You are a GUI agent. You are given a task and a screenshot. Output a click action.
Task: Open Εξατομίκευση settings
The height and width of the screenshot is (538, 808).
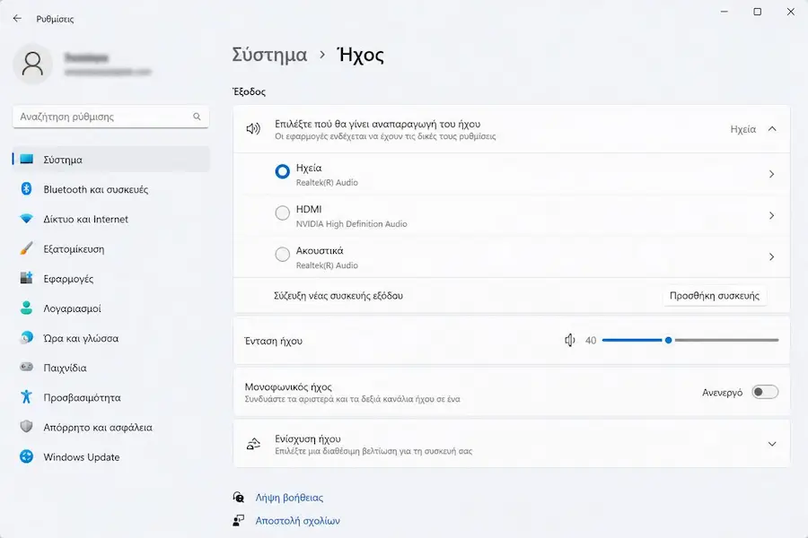(111, 248)
